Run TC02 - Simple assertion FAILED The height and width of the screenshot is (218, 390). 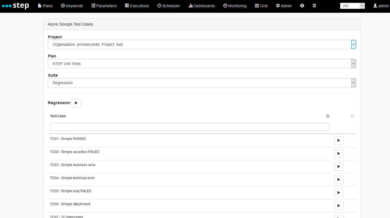(x=339, y=154)
